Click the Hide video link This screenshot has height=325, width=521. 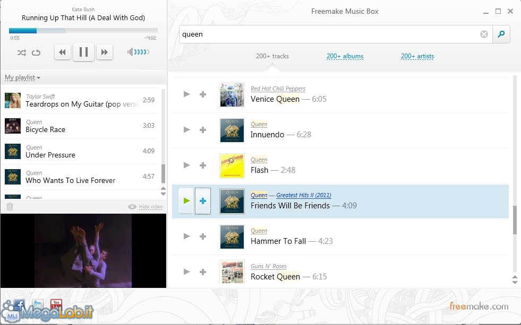pyautogui.click(x=151, y=207)
